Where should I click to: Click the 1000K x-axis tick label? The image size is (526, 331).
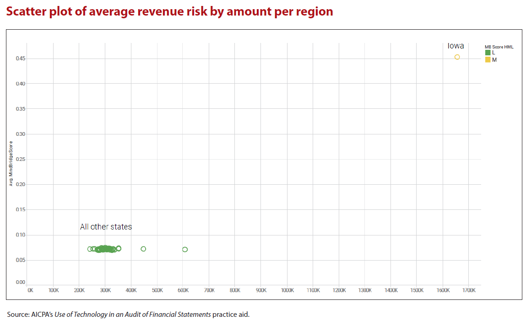[x=287, y=290]
